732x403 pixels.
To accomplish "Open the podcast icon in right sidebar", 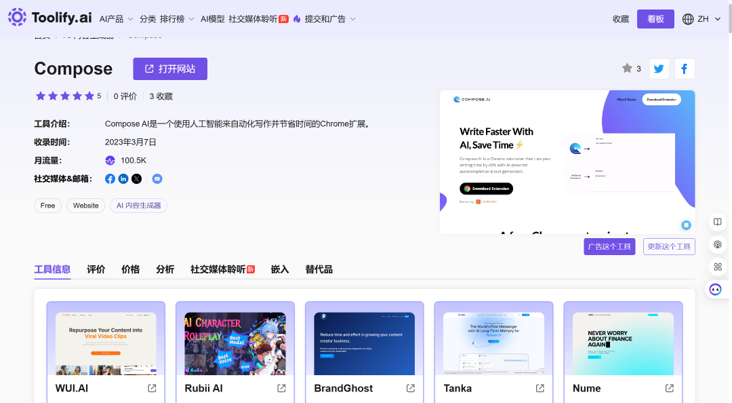I will (x=718, y=244).
